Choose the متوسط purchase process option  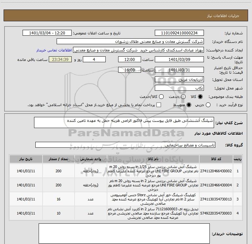pos(189,105)
